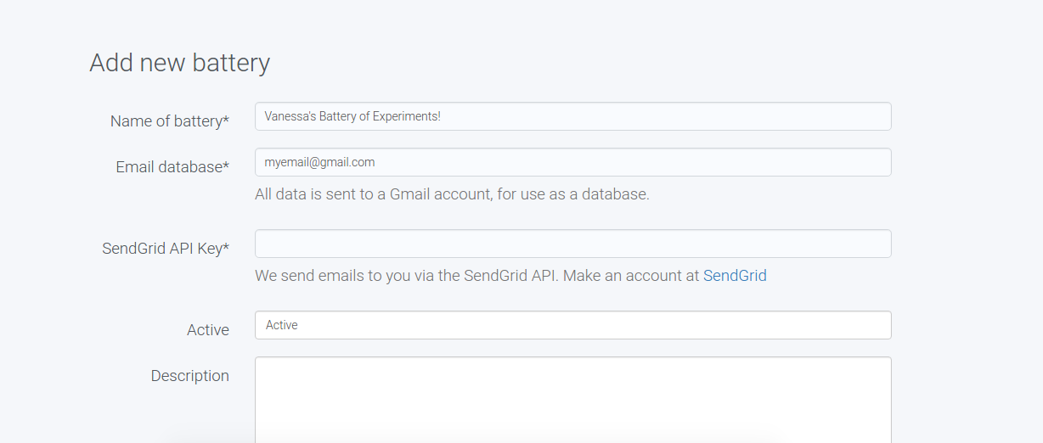Click the "Description" field label
Image resolution: width=1043 pixels, height=443 pixels.
click(x=190, y=376)
